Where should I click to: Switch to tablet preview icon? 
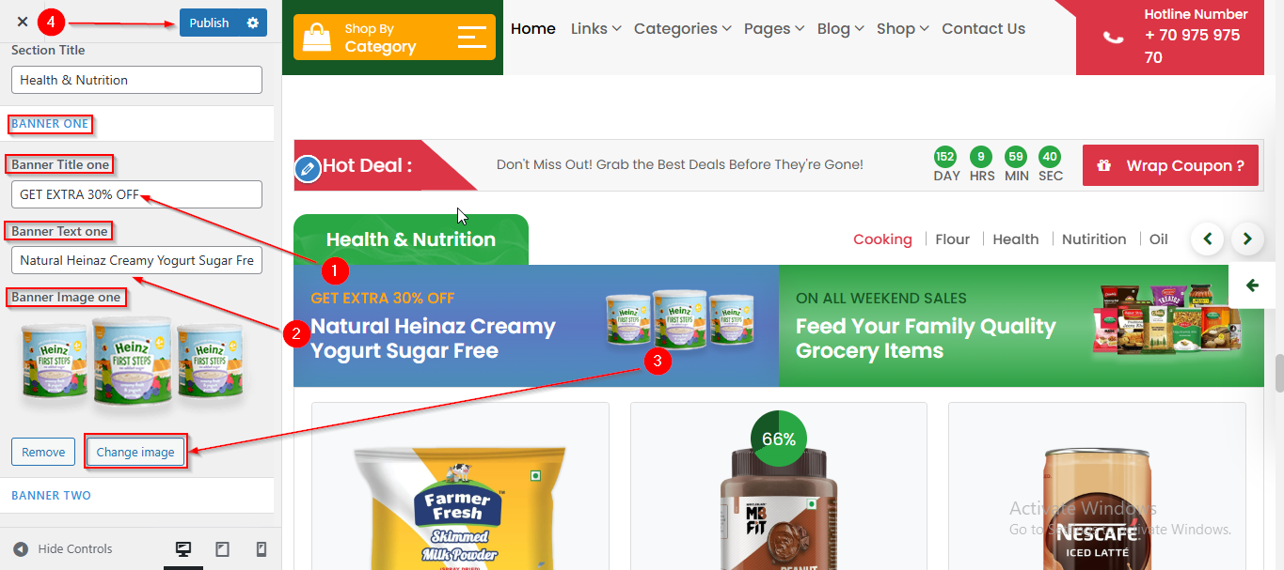tap(222, 549)
